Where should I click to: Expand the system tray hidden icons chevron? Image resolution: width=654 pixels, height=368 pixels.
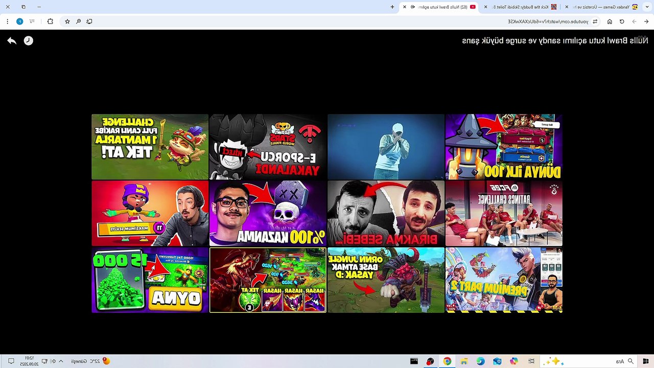(x=61, y=361)
